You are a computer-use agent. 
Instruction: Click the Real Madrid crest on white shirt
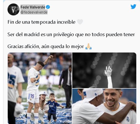(128, 119)
